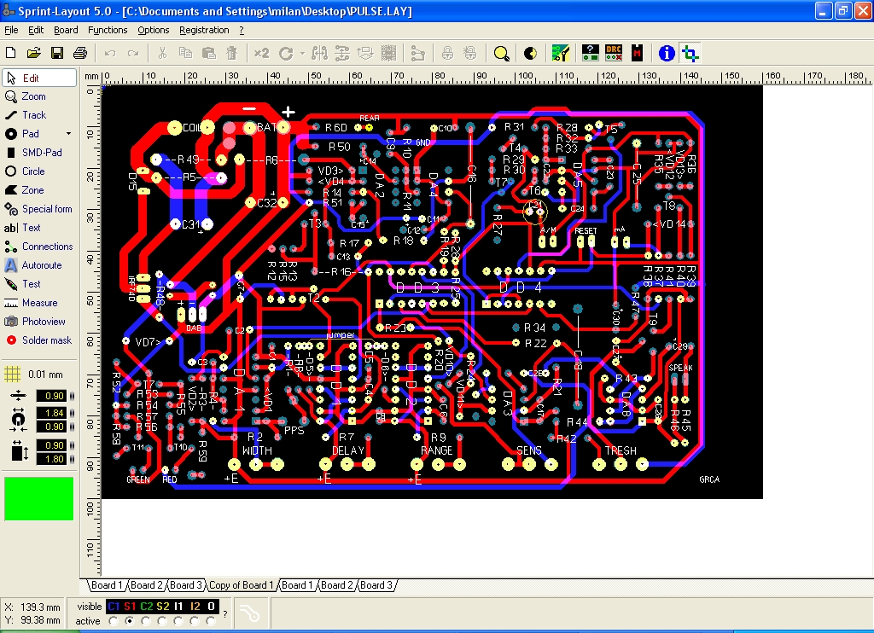Screen dimensions: 874x633
Task: Open the Functions menu
Action: pyautogui.click(x=108, y=30)
